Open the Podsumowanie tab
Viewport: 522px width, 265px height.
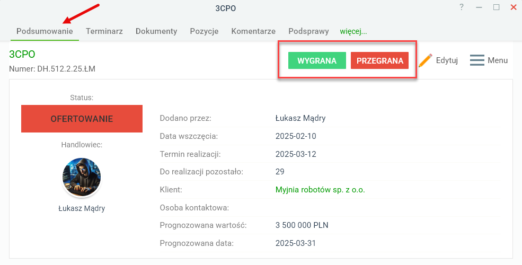click(x=45, y=31)
